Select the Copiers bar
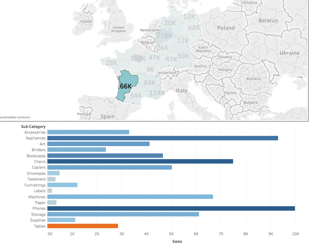 (x=110, y=167)
